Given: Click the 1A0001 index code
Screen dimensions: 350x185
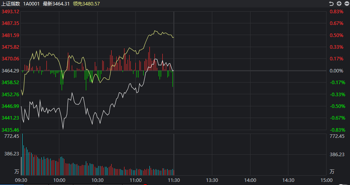Looking at the screenshot, I should click(32, 4).
